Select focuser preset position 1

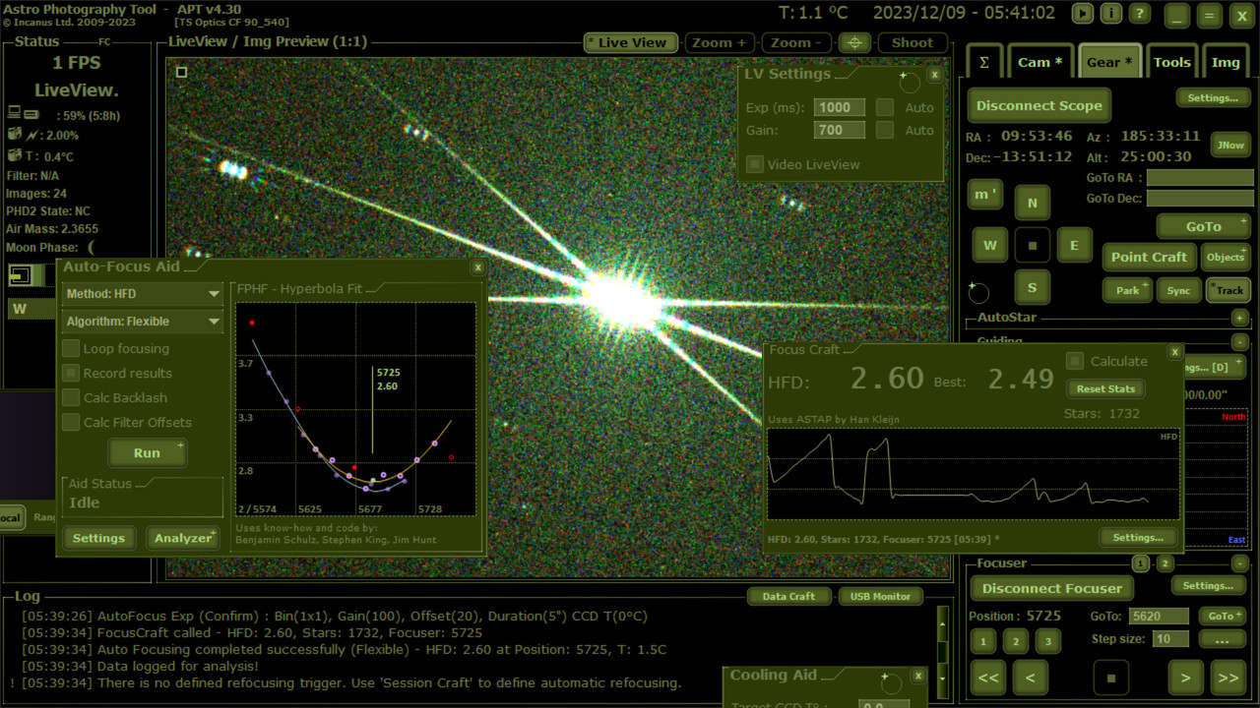pos(982,642)
